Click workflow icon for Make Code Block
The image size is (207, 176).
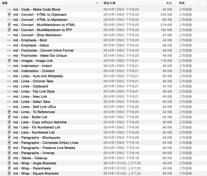pos(9,9)
